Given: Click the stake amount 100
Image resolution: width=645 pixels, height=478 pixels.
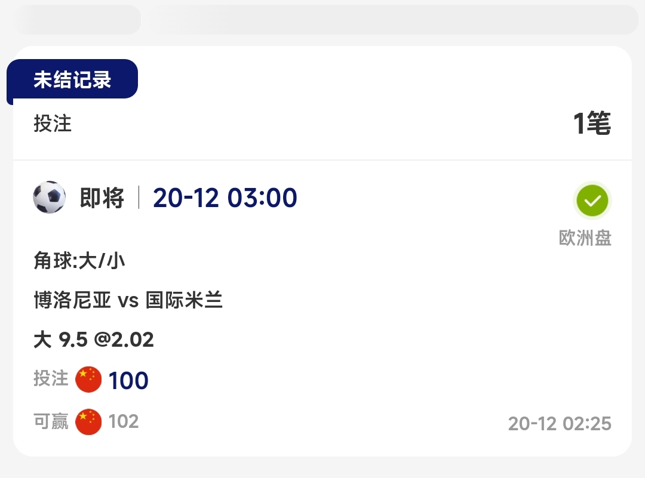Looking at the screenshot, I should pyautogui.click(x=128, y=380).
